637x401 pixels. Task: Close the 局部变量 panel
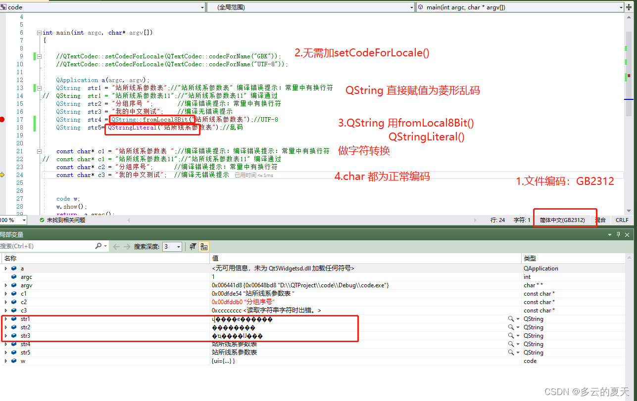point(628,234)
